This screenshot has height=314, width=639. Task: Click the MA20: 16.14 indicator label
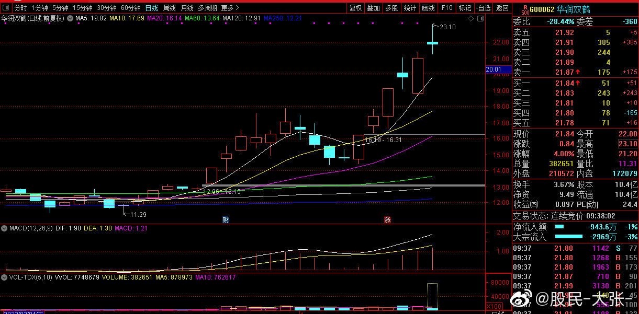click(164, 18)
